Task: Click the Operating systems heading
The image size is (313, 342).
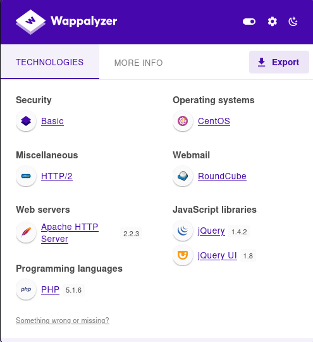Action: tap(214, 100)
